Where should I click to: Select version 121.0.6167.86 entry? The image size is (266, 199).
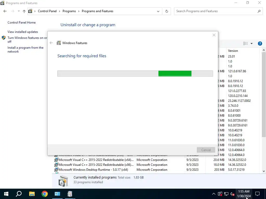point(237,71)
